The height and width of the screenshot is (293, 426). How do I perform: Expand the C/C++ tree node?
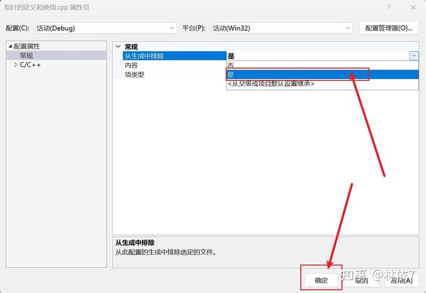tap(16, 65)
